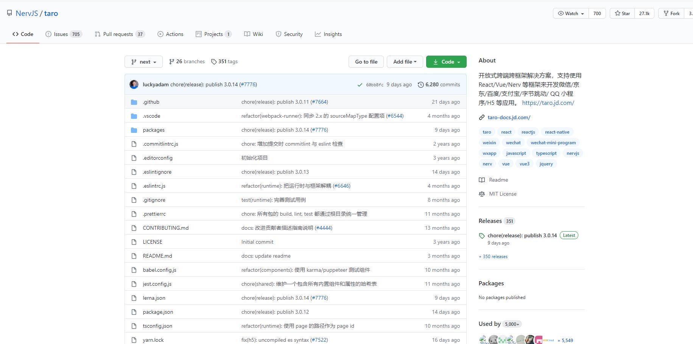The height and width of the screenshot is (344, 693).
Task: Open the + 350 releases link
Action: (493, 257)
